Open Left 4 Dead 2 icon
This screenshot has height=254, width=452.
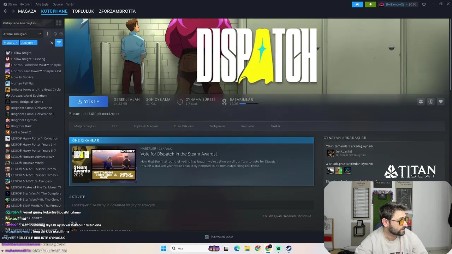pyautogui.click(x=8, y=132)
